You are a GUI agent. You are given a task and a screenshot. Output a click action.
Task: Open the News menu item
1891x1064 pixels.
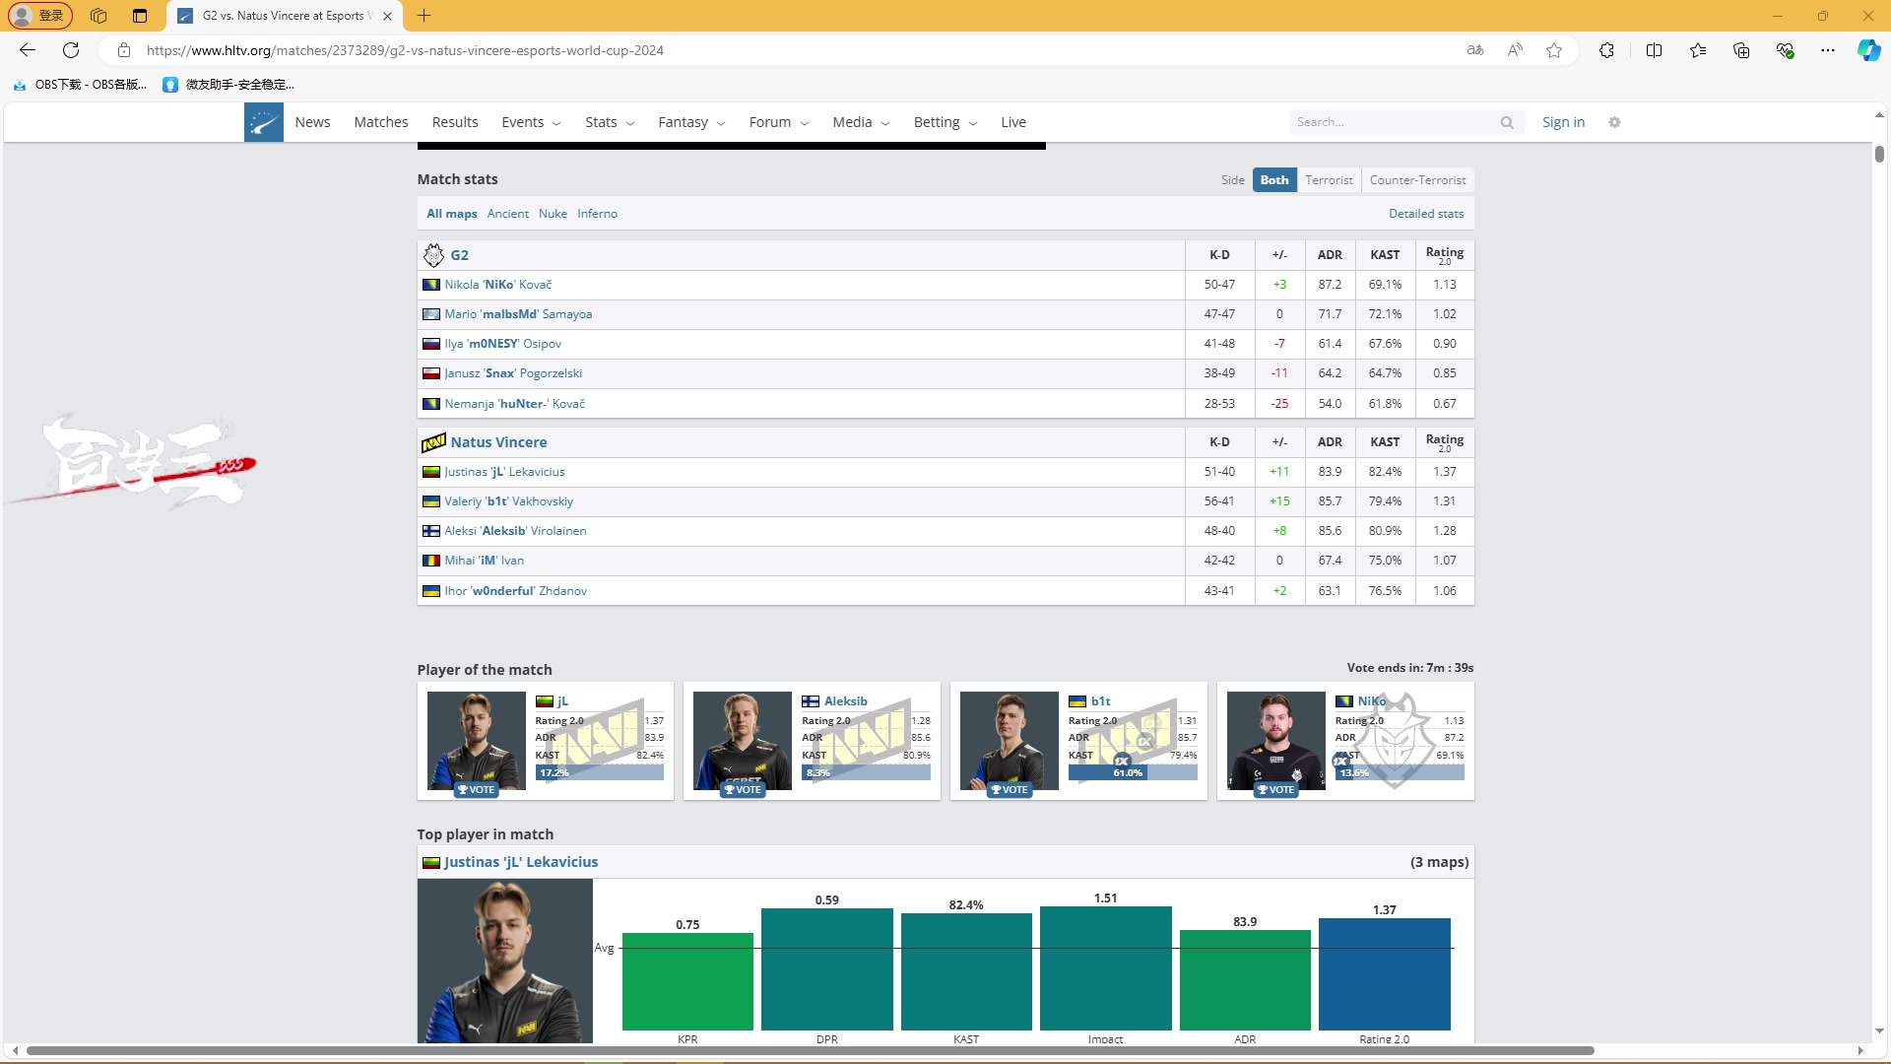coord(312,122)
